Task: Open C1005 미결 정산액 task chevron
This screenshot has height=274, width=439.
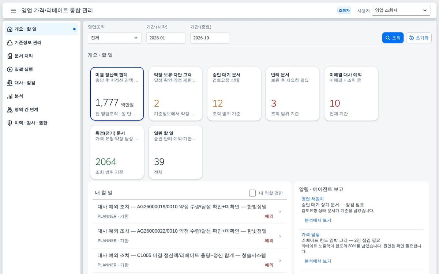Action: [280, 260]
